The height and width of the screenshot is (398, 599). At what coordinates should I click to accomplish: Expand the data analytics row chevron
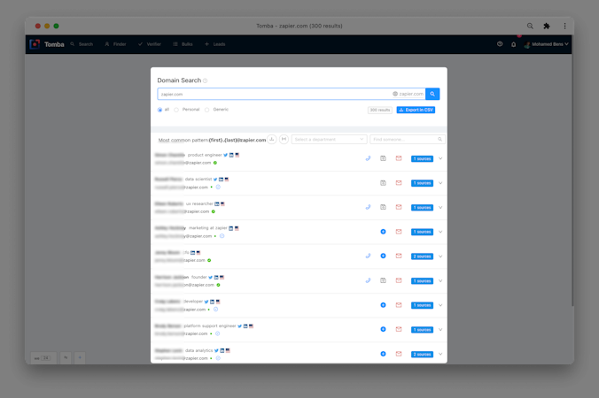tap(440, 354)
